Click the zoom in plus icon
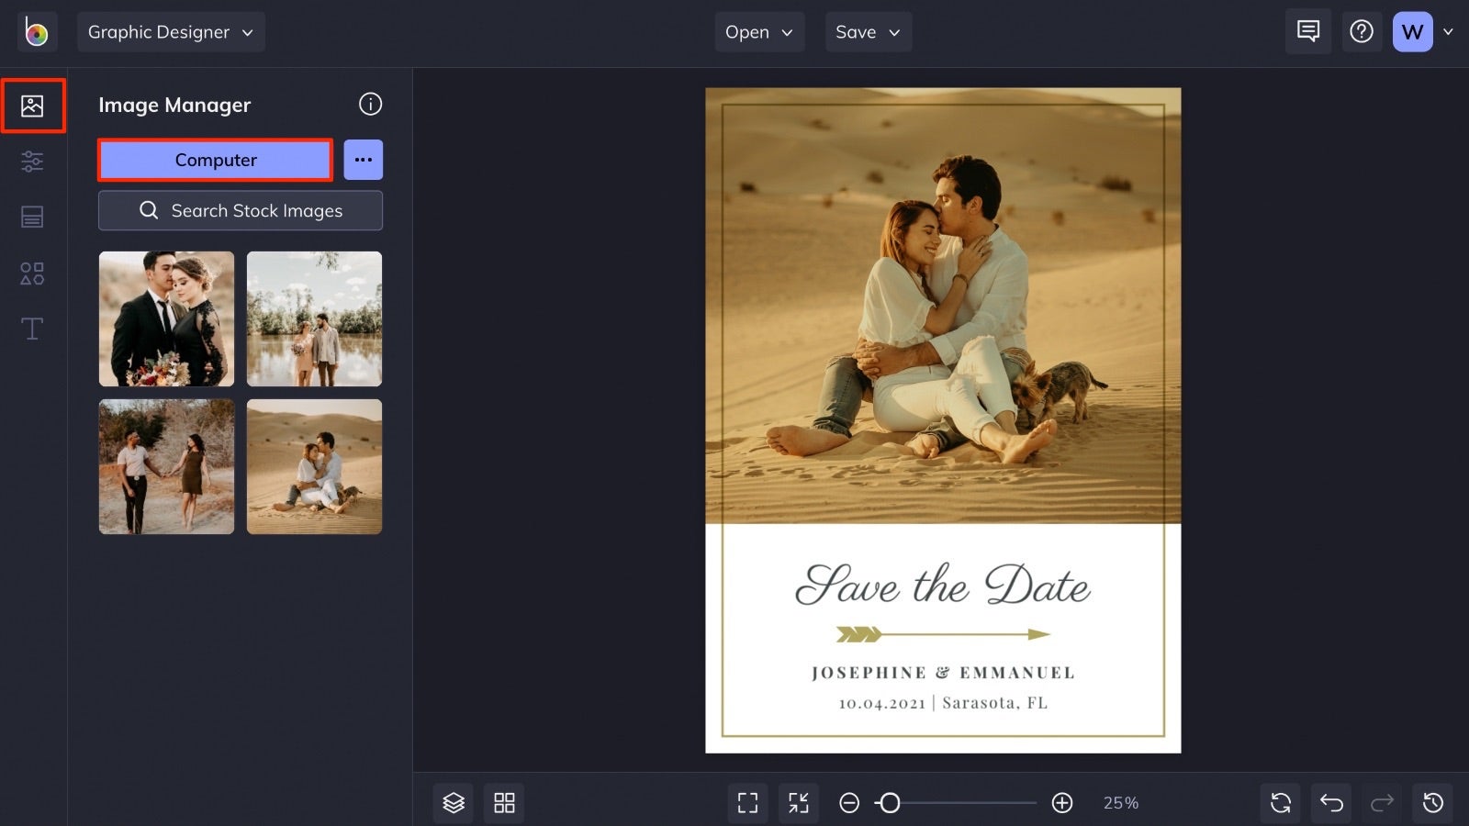1469x826 pixels. pos(1062,803)
